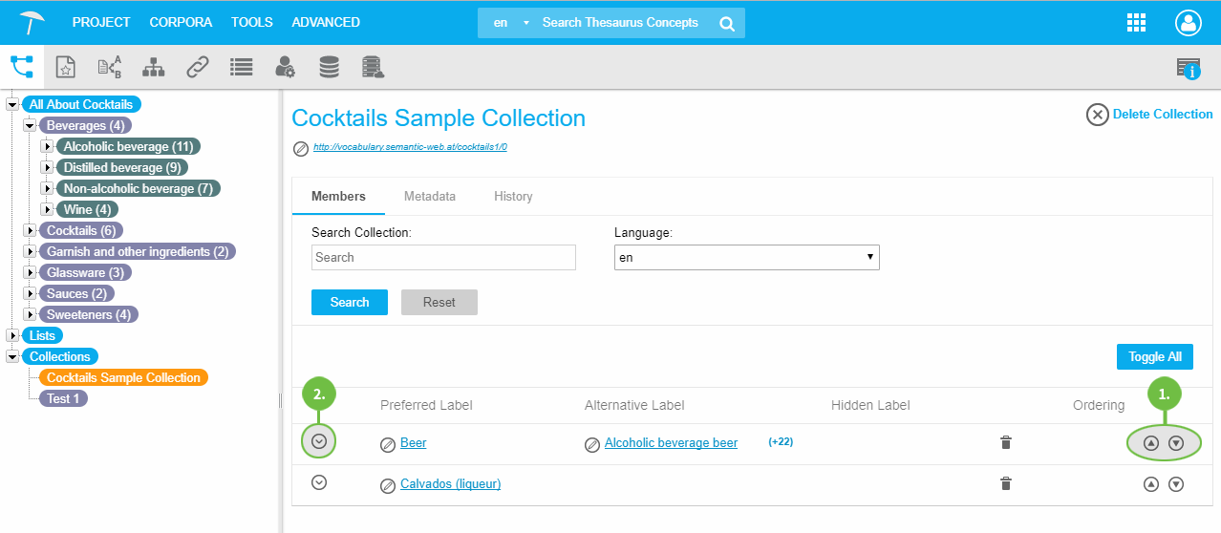Open the list view toolbar icon
1221x533 pixels.
(x=241, y=67)
